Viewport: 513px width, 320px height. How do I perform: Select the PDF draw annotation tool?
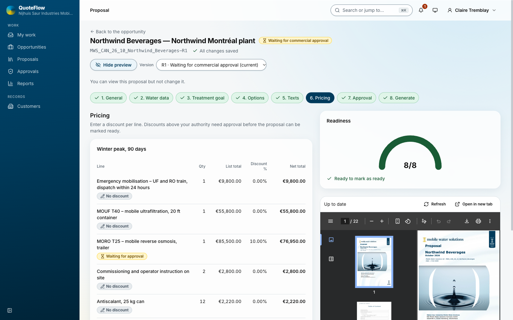(424, 221)
